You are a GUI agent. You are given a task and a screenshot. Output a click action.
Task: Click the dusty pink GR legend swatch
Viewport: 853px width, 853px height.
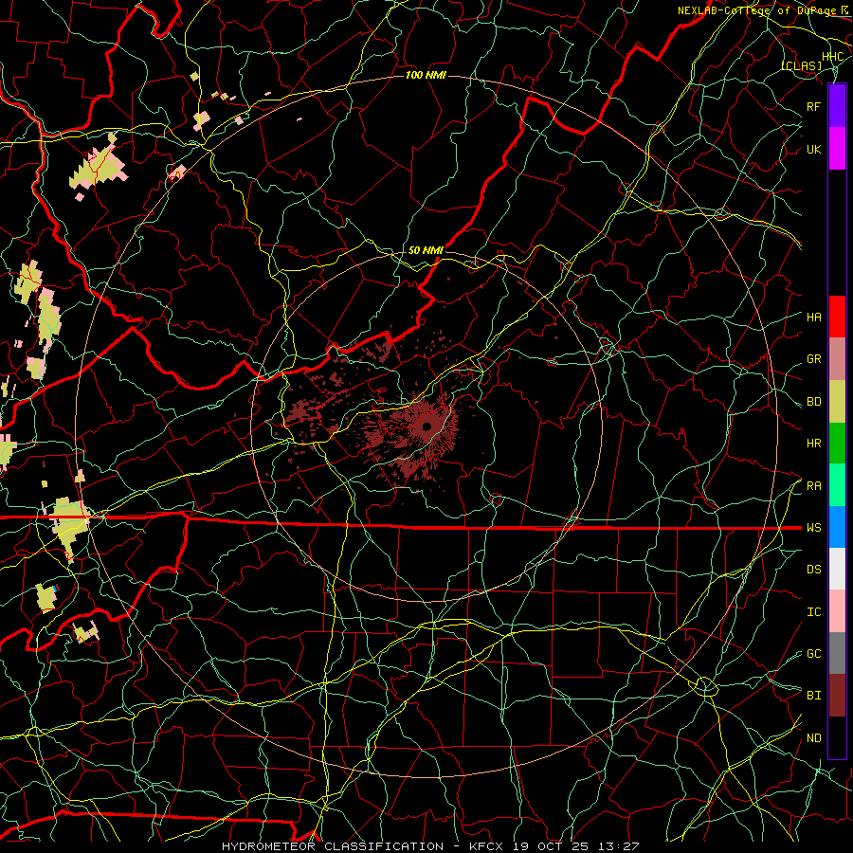837,359
